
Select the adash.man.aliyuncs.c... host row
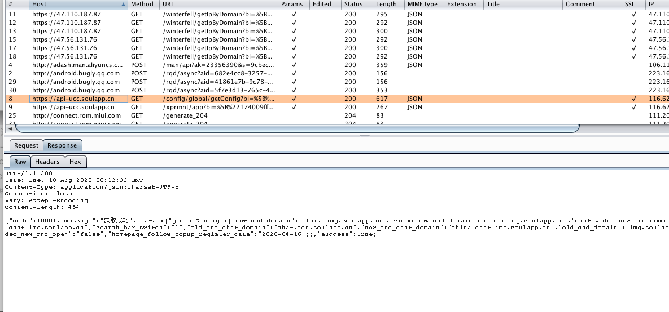click(337, 65)
